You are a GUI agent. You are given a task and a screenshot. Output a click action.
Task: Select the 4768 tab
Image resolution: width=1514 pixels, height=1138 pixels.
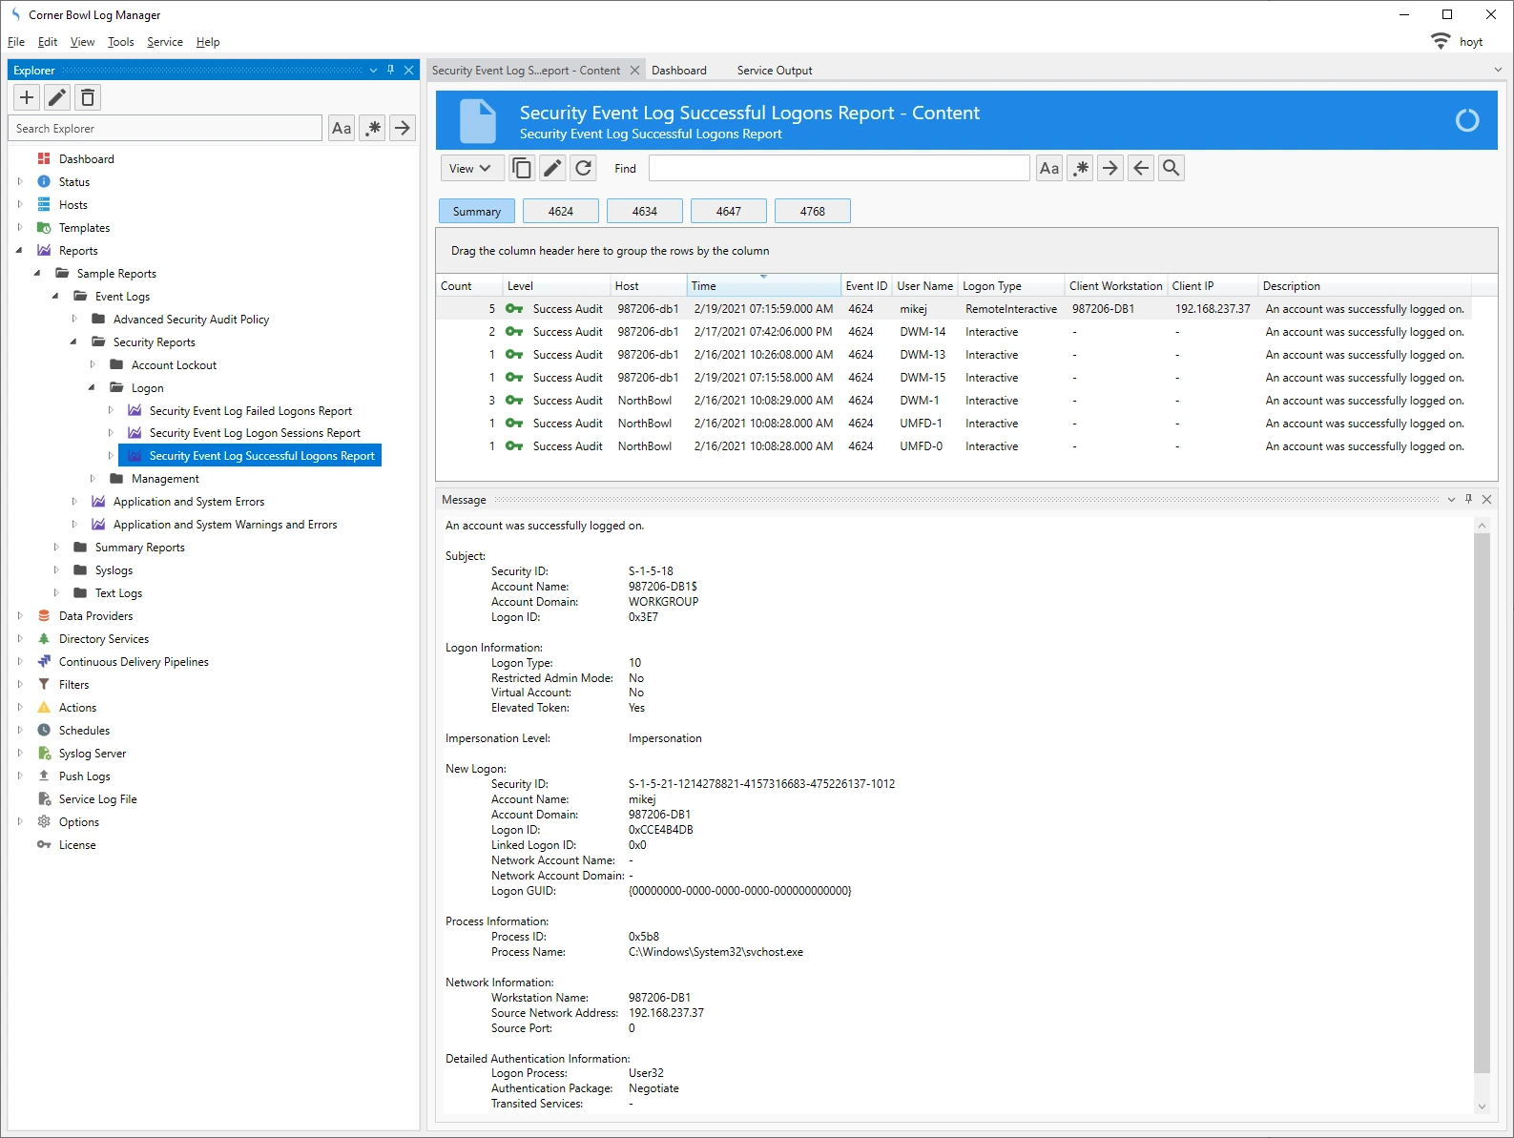pyautogui.click(x=813, y=211)
